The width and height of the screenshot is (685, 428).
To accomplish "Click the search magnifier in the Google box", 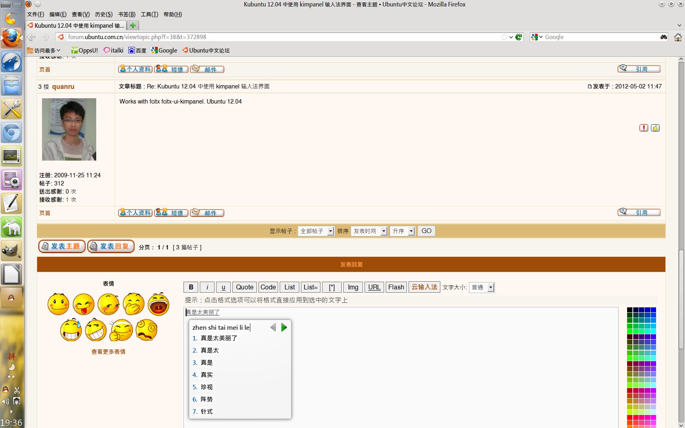I will coord(664,37).
